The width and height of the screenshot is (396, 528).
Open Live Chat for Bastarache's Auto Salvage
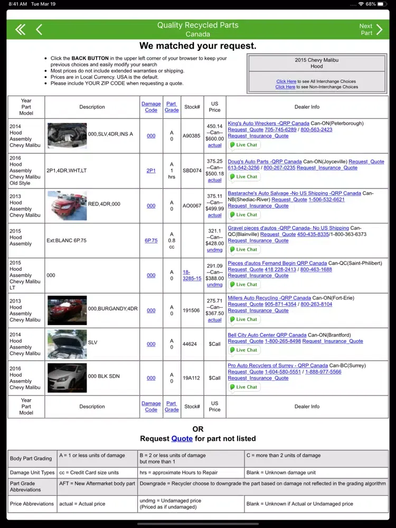click(x=244, y=214)
